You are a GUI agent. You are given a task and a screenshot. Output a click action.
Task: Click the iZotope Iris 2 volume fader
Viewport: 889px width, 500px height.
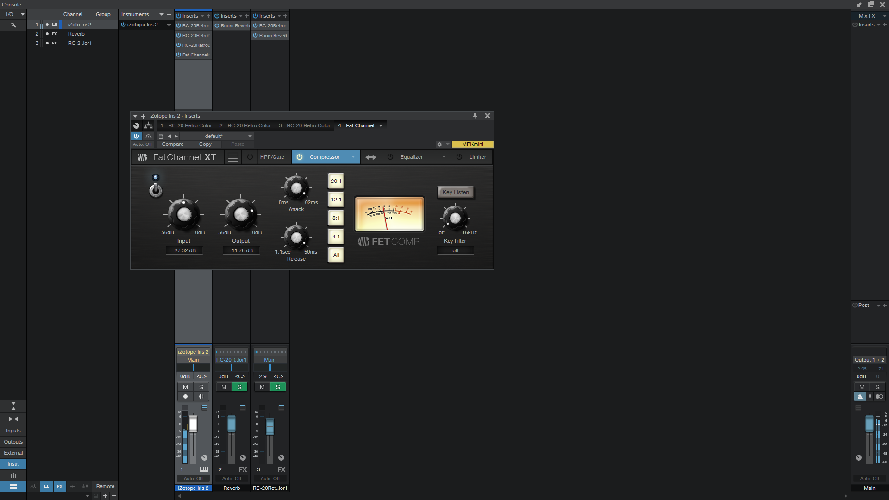tap(193, 425)
